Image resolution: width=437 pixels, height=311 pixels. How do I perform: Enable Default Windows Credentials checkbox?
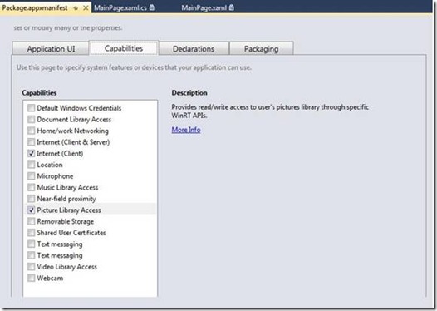tap(32, 108)
